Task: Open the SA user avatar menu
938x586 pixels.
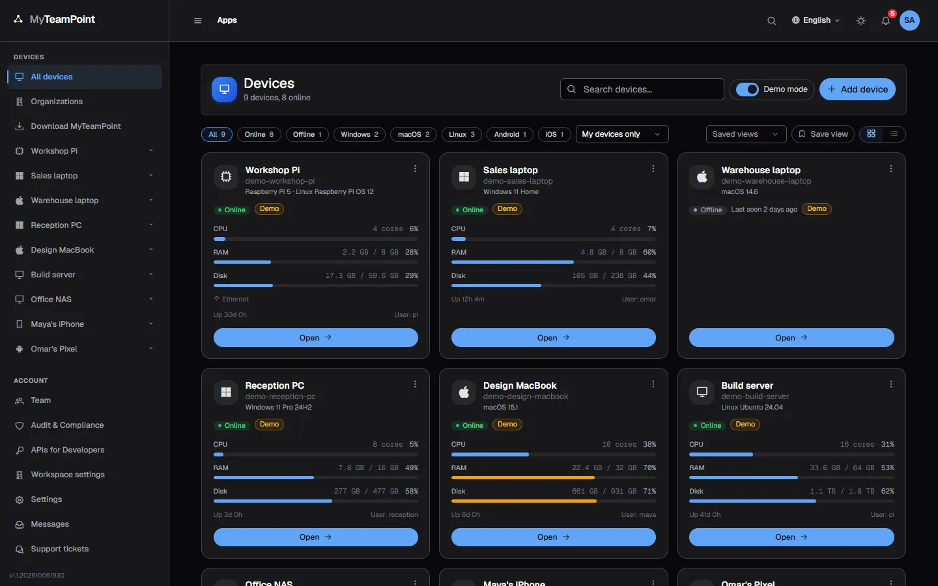Action: tap(909, 20)
